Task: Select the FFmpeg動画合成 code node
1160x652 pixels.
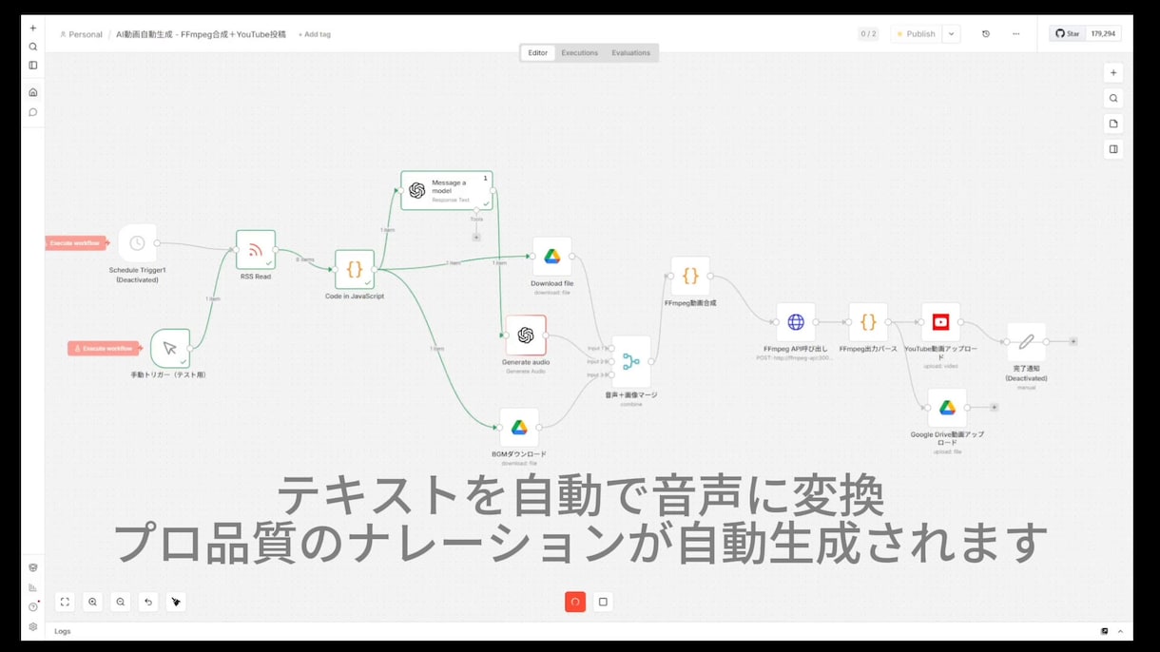Action: tap(690, 276)
